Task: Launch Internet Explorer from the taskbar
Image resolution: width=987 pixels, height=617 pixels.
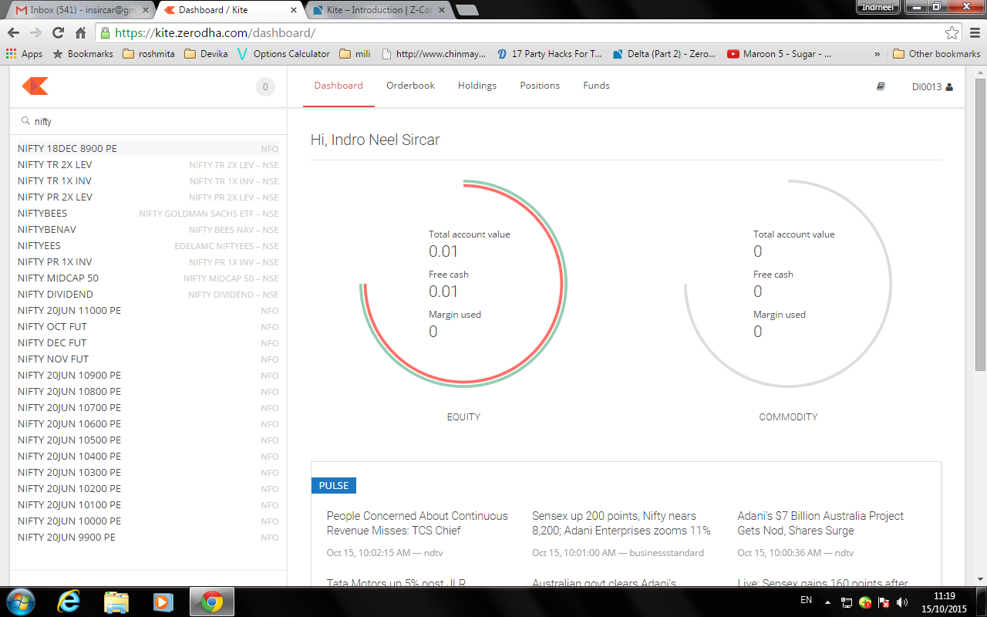Action: point(69,602)
